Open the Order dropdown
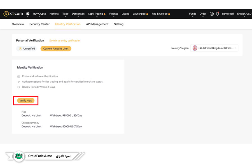The width and height of the screenshot is (252, 168). (203, 14)
